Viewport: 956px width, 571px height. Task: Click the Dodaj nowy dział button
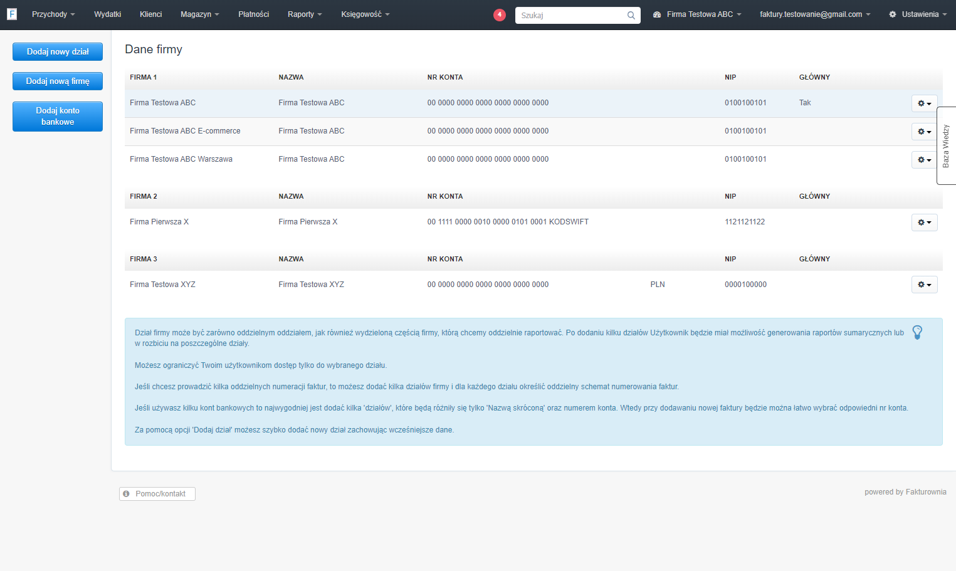click(x=58, y=52)
